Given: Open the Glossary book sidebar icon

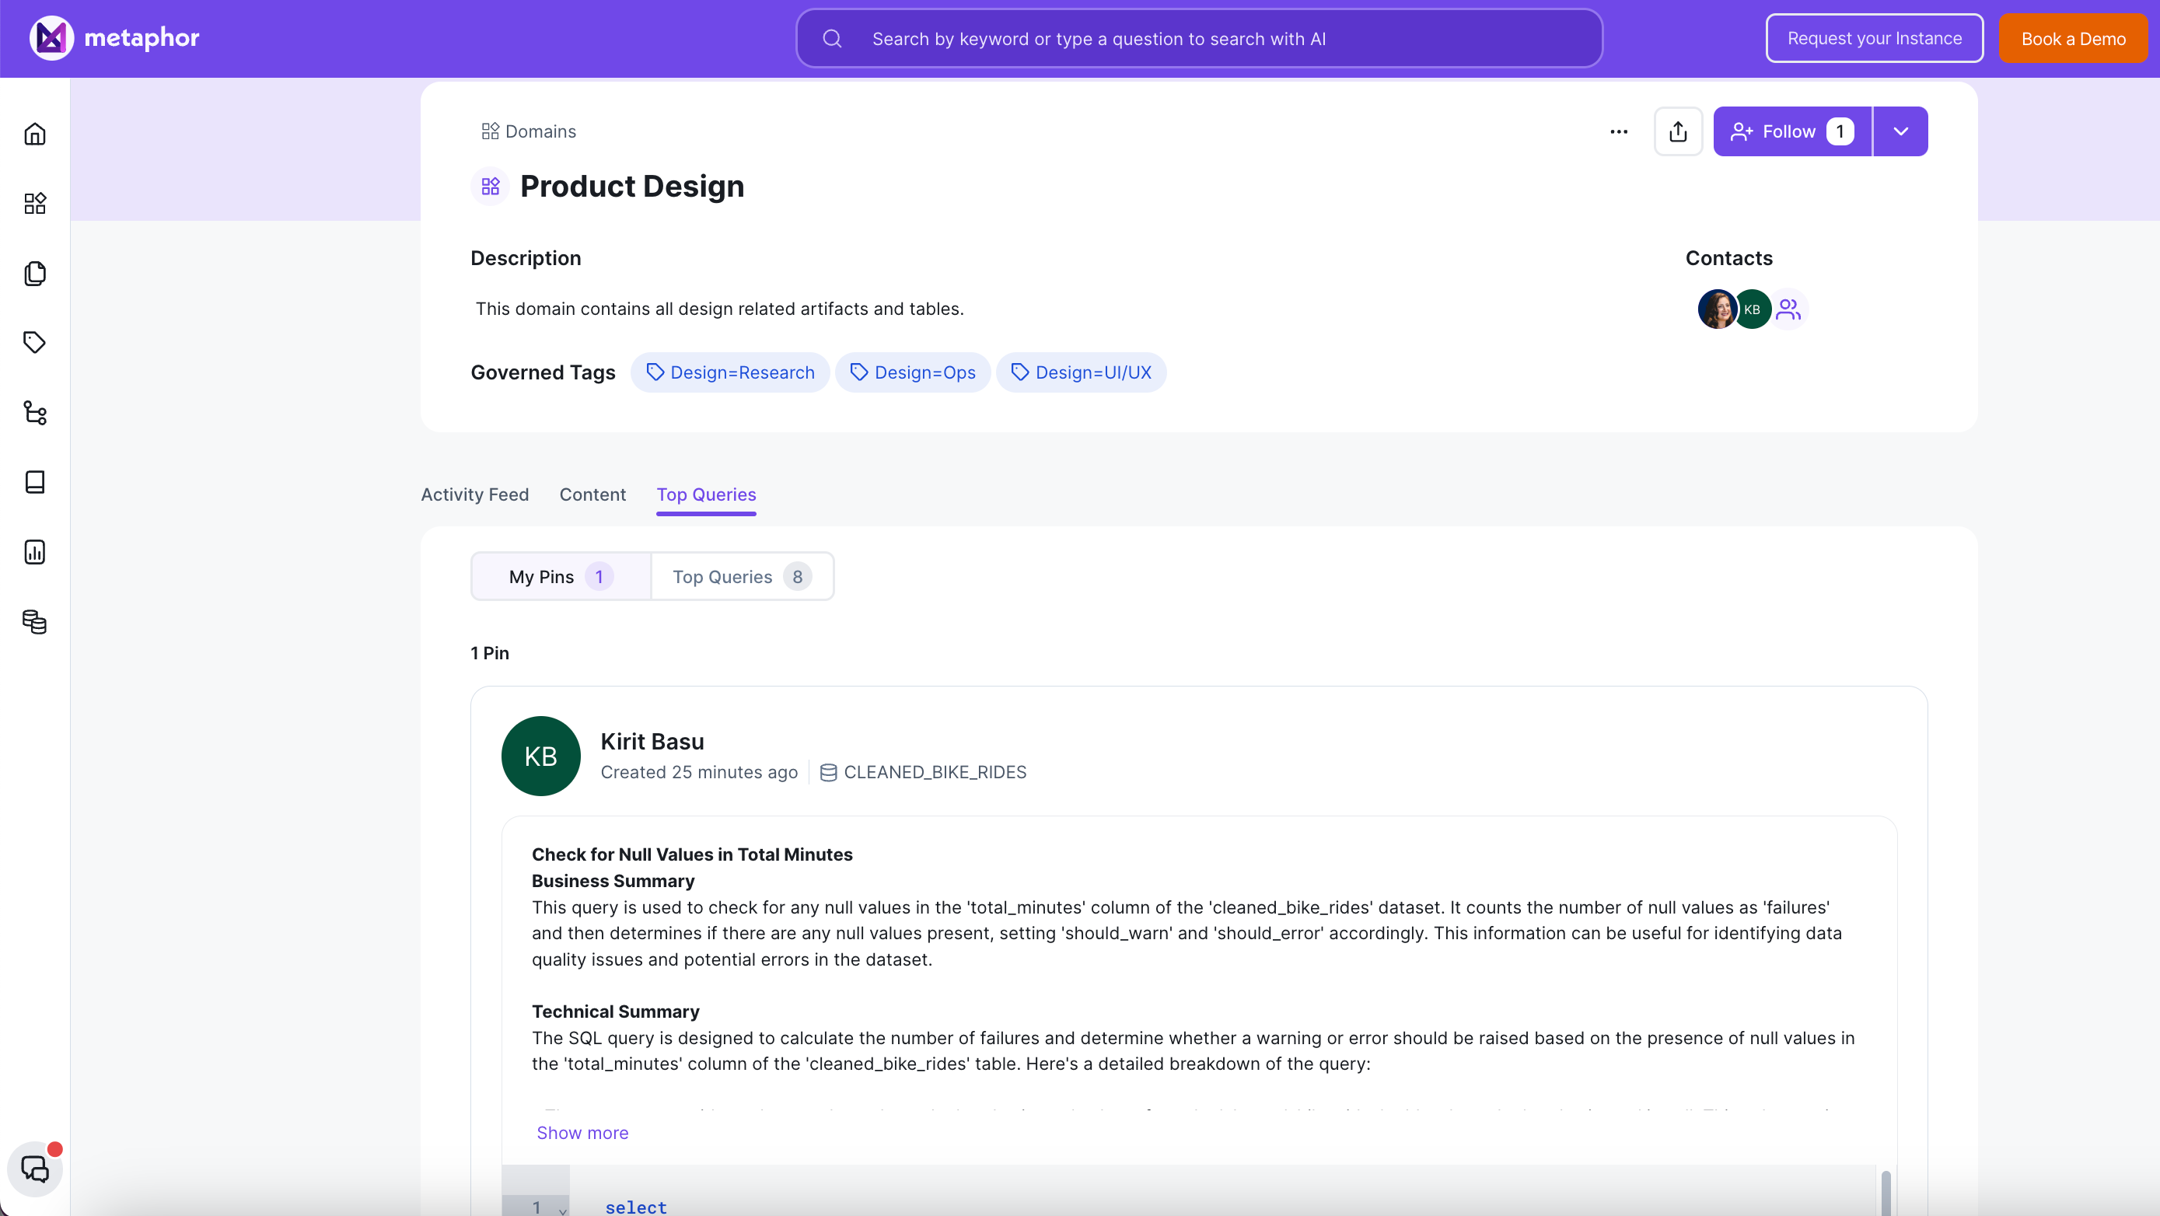Looking at the screenshot, I should (x=34, y=482).
